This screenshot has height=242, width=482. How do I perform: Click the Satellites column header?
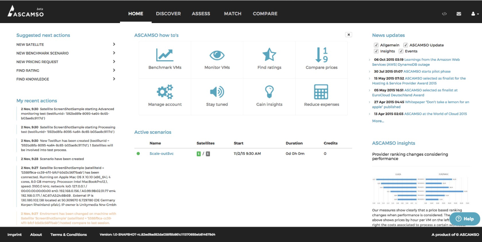[206, 143]
